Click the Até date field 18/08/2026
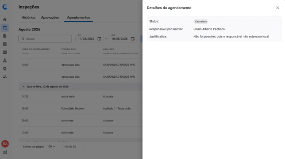The width and height of the screenshot is (285, 159). tap(123, 38)
